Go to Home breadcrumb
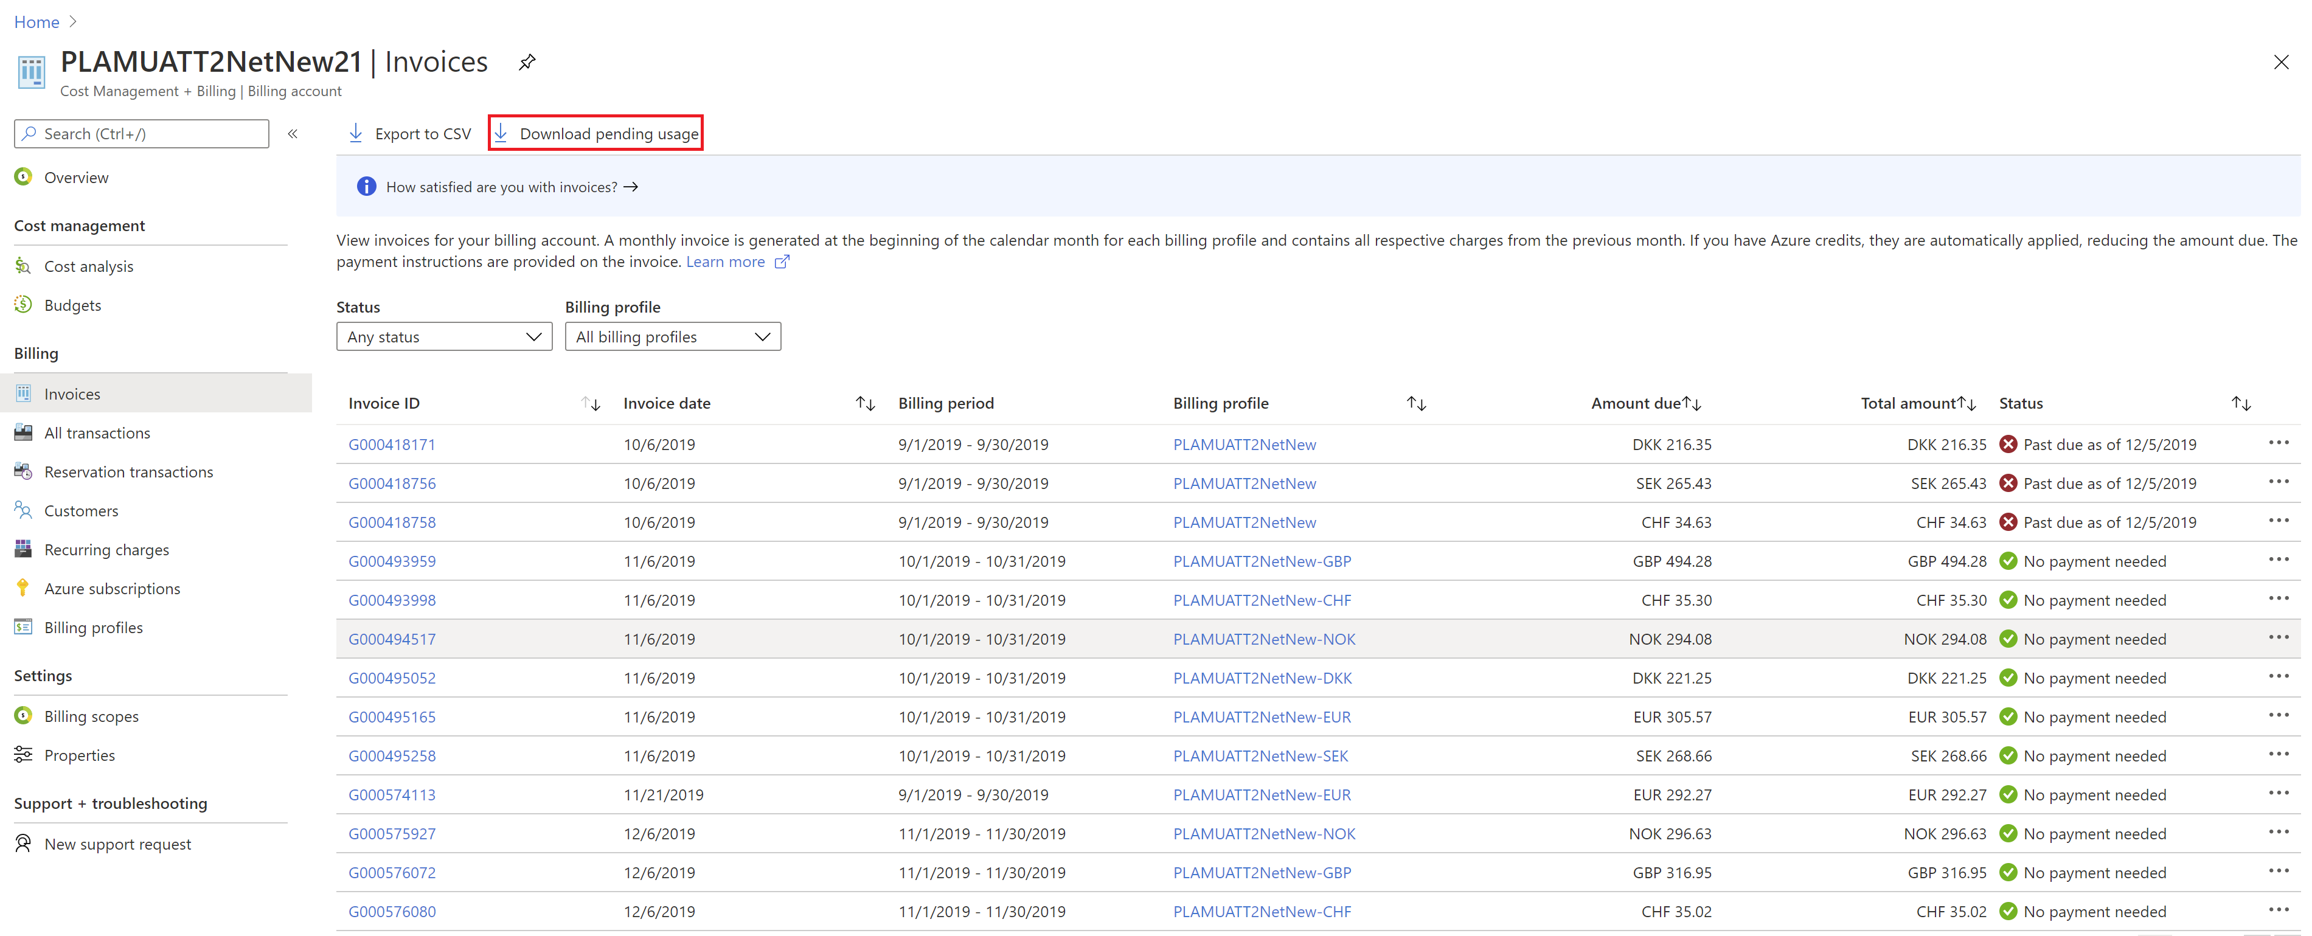The height and width of the screenshot is (936, 2312). tap(36, 21)
